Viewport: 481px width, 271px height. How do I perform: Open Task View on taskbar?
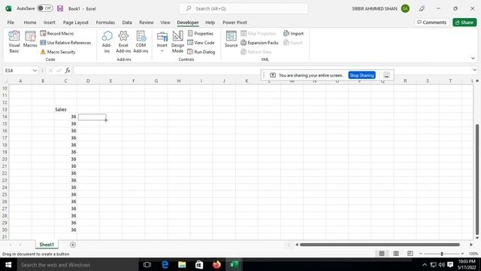pos(147,264)
